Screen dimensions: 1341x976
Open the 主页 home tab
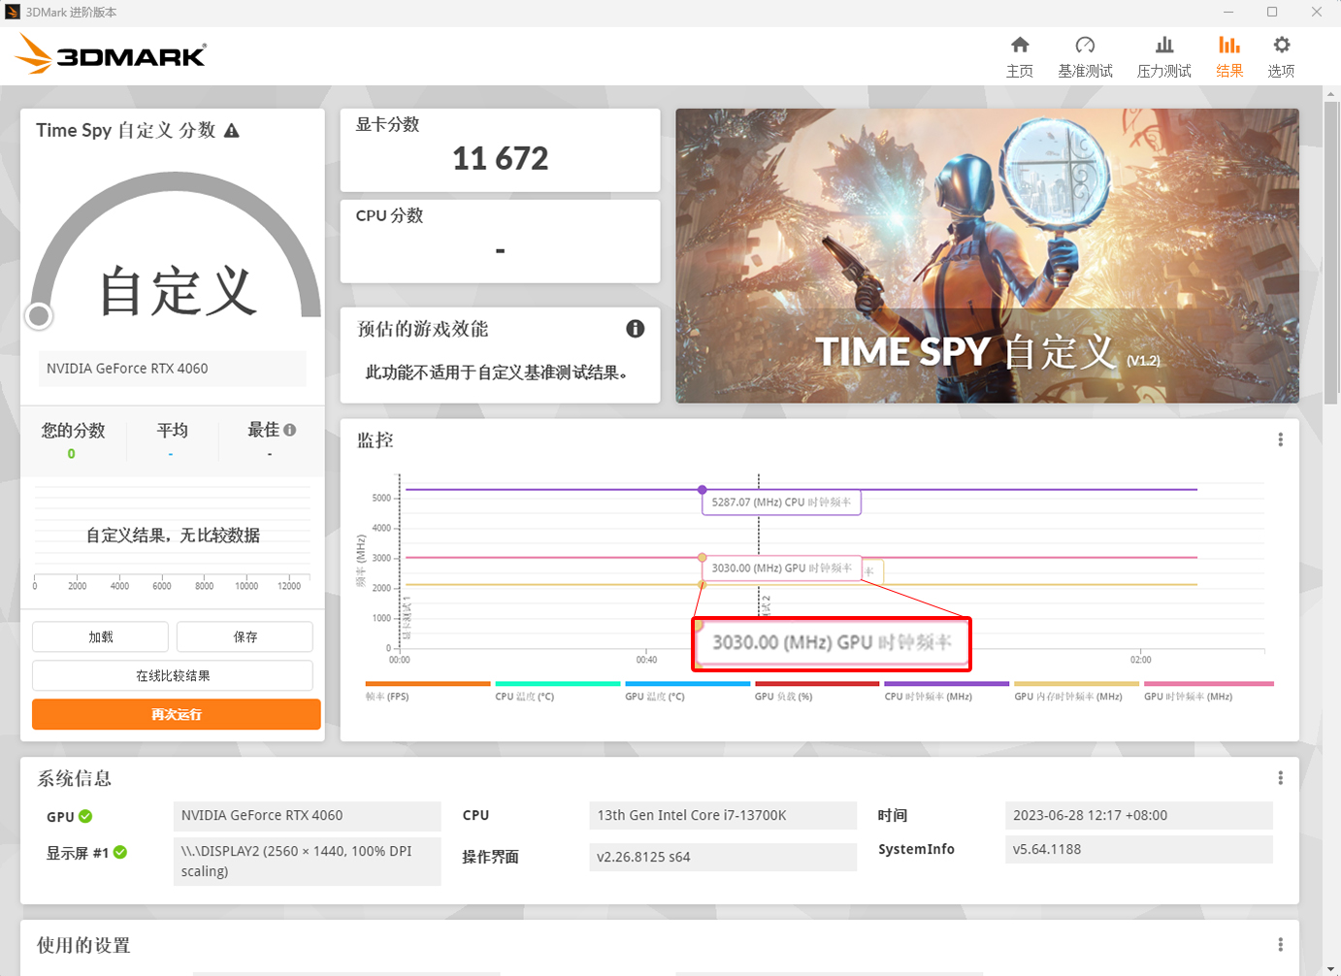(x=1020, y=57)
